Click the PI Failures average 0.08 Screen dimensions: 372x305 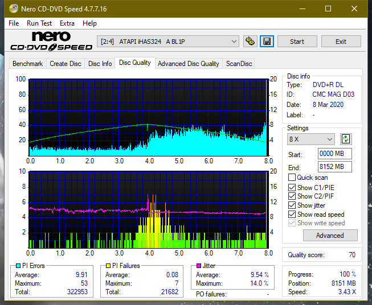(172, 275)
